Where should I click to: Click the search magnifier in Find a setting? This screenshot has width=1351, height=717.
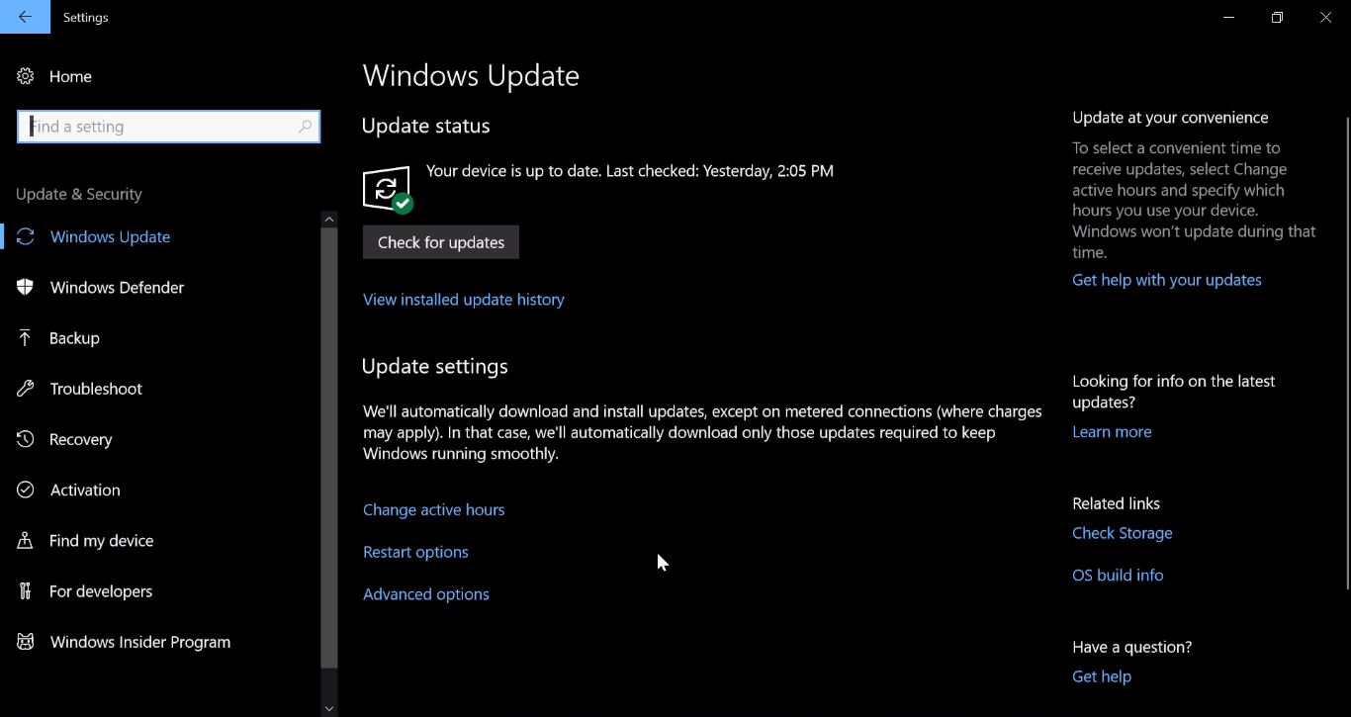pyautogui.click(x=305, y=127)
